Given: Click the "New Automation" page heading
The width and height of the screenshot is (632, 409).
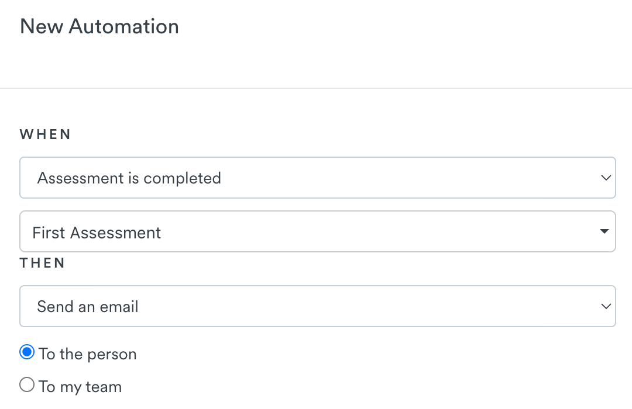Looking at the screenshot, I should [99, 27].
